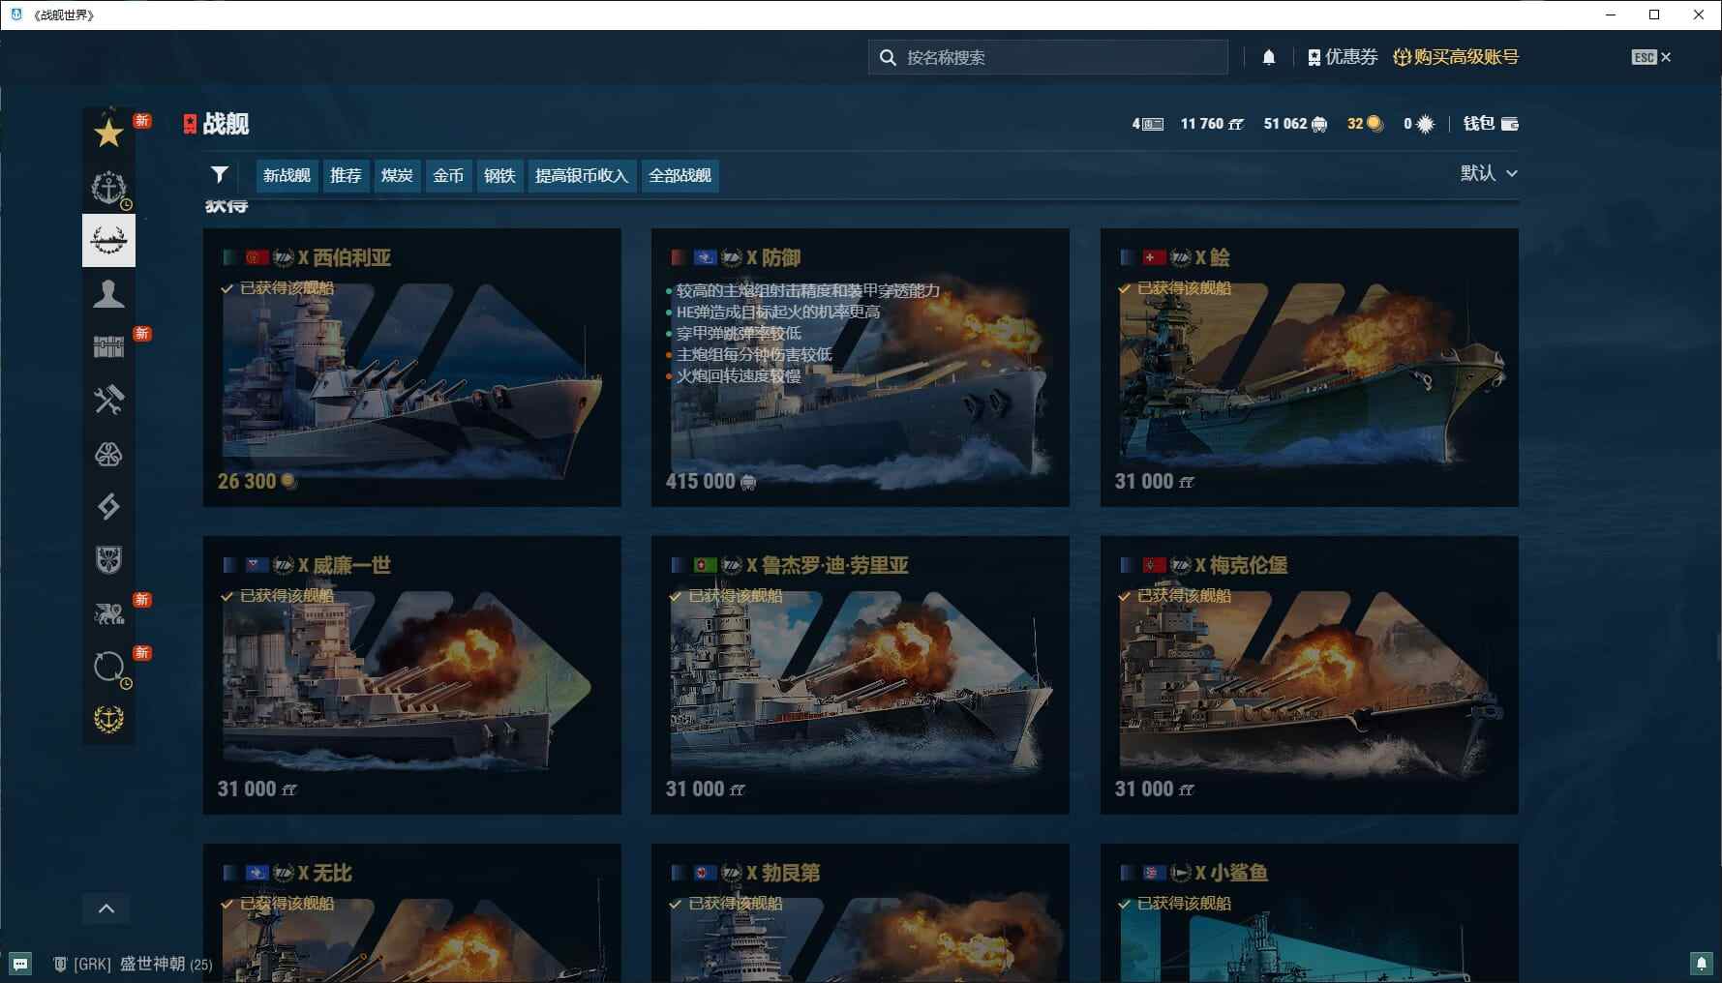Click the doubloon balance showing 32

pos(1365,124)
